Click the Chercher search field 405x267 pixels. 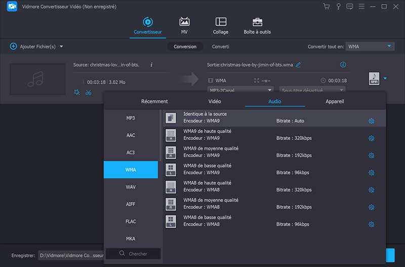tap(133, 253)
